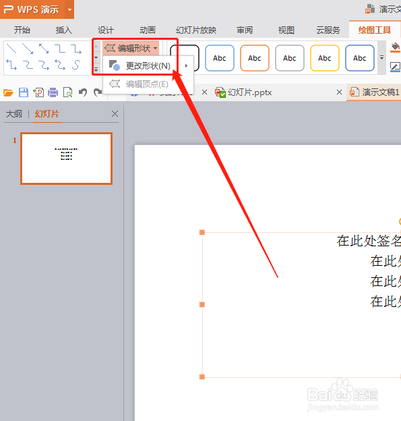Screen dimensions: 401x421
Task: Click the shape fill paint bucket icon
Action: tap(395, 48)
